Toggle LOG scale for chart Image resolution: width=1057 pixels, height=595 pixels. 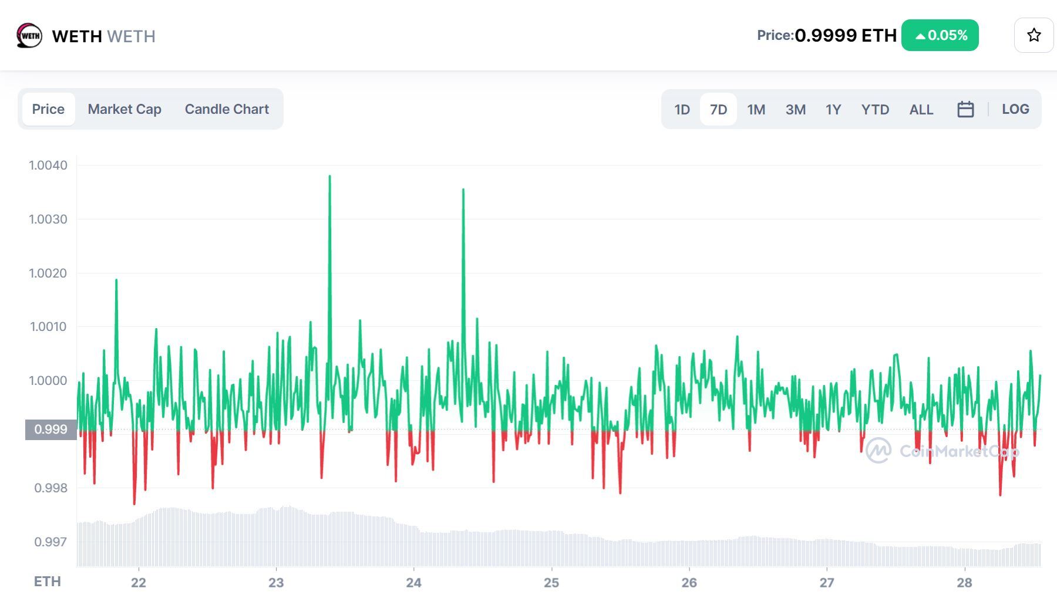1015,109
